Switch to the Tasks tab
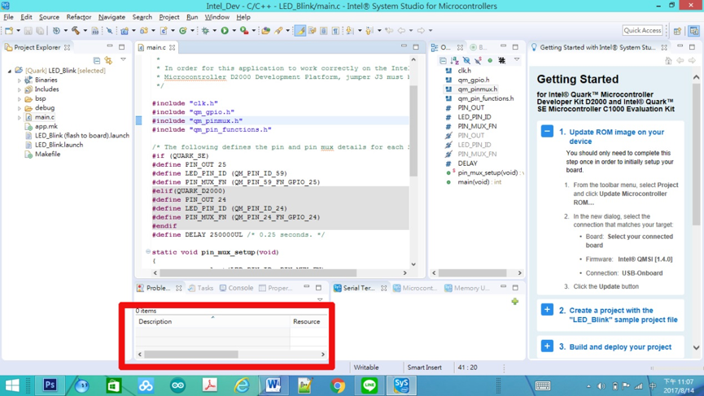This screenshot has height=396, width=704. [x=201, y=288]
